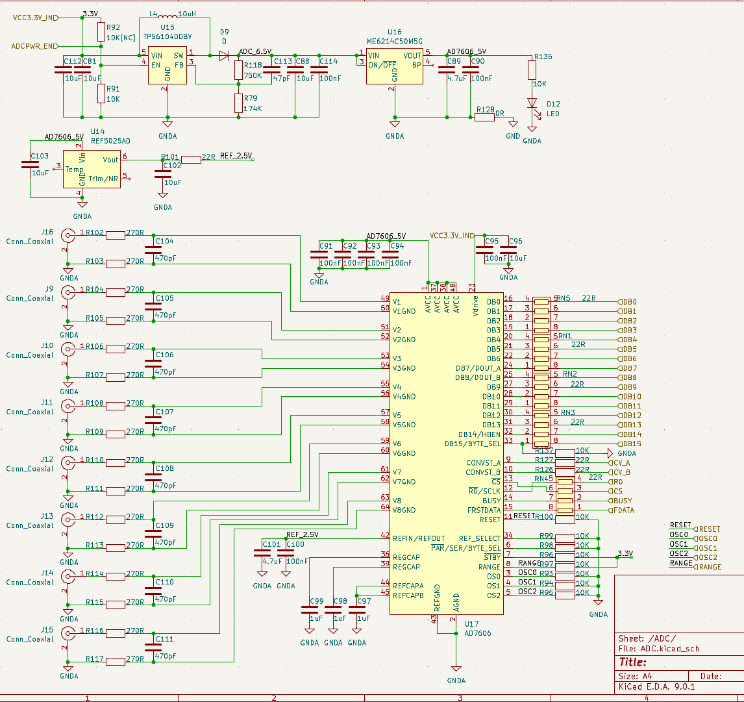Select the L4 10uH inductor
The height and width of the screenshot is (702, 744).
167,18
